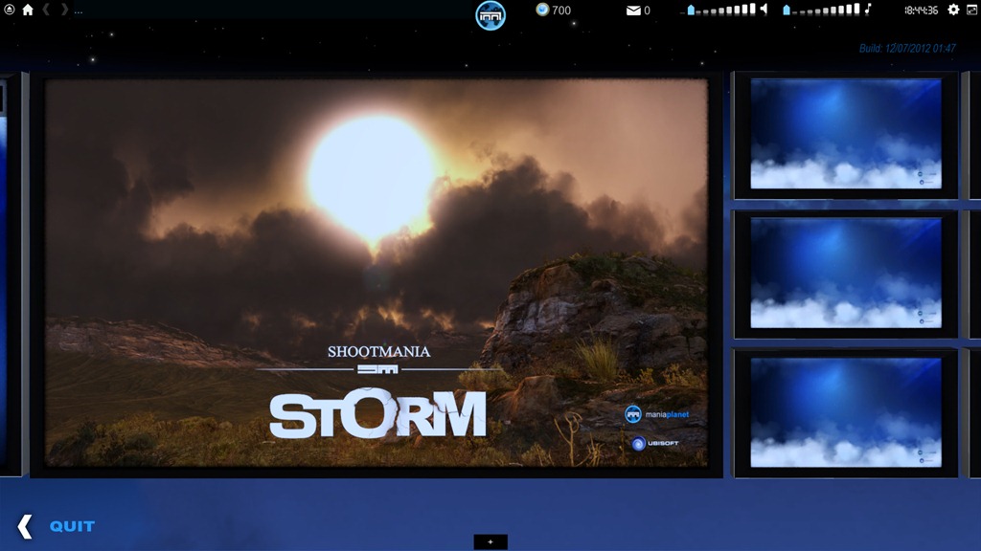Open the mail inbox envelope icon
981x551 pixels.
[632, 11]
